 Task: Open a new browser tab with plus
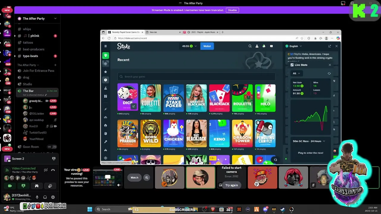[x=222, y=32]
